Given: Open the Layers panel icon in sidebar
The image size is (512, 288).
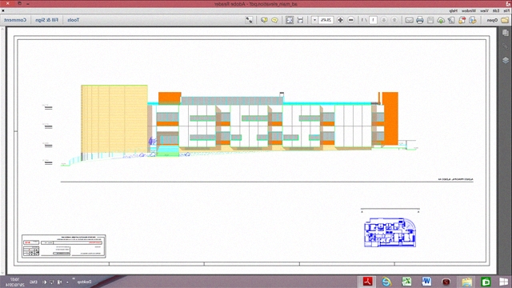Looking at the screenshot, I should (506, 60).
